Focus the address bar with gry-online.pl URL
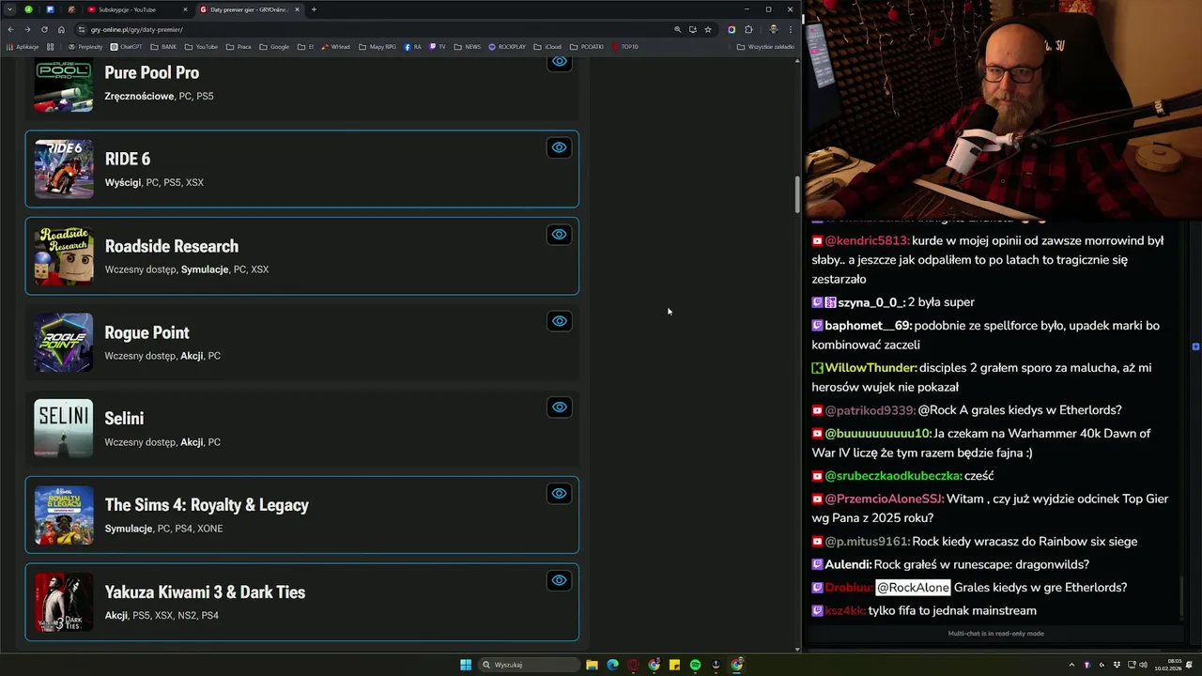Image resolution: width=1202 pixels, height=676 pixels. click(376, 29)
